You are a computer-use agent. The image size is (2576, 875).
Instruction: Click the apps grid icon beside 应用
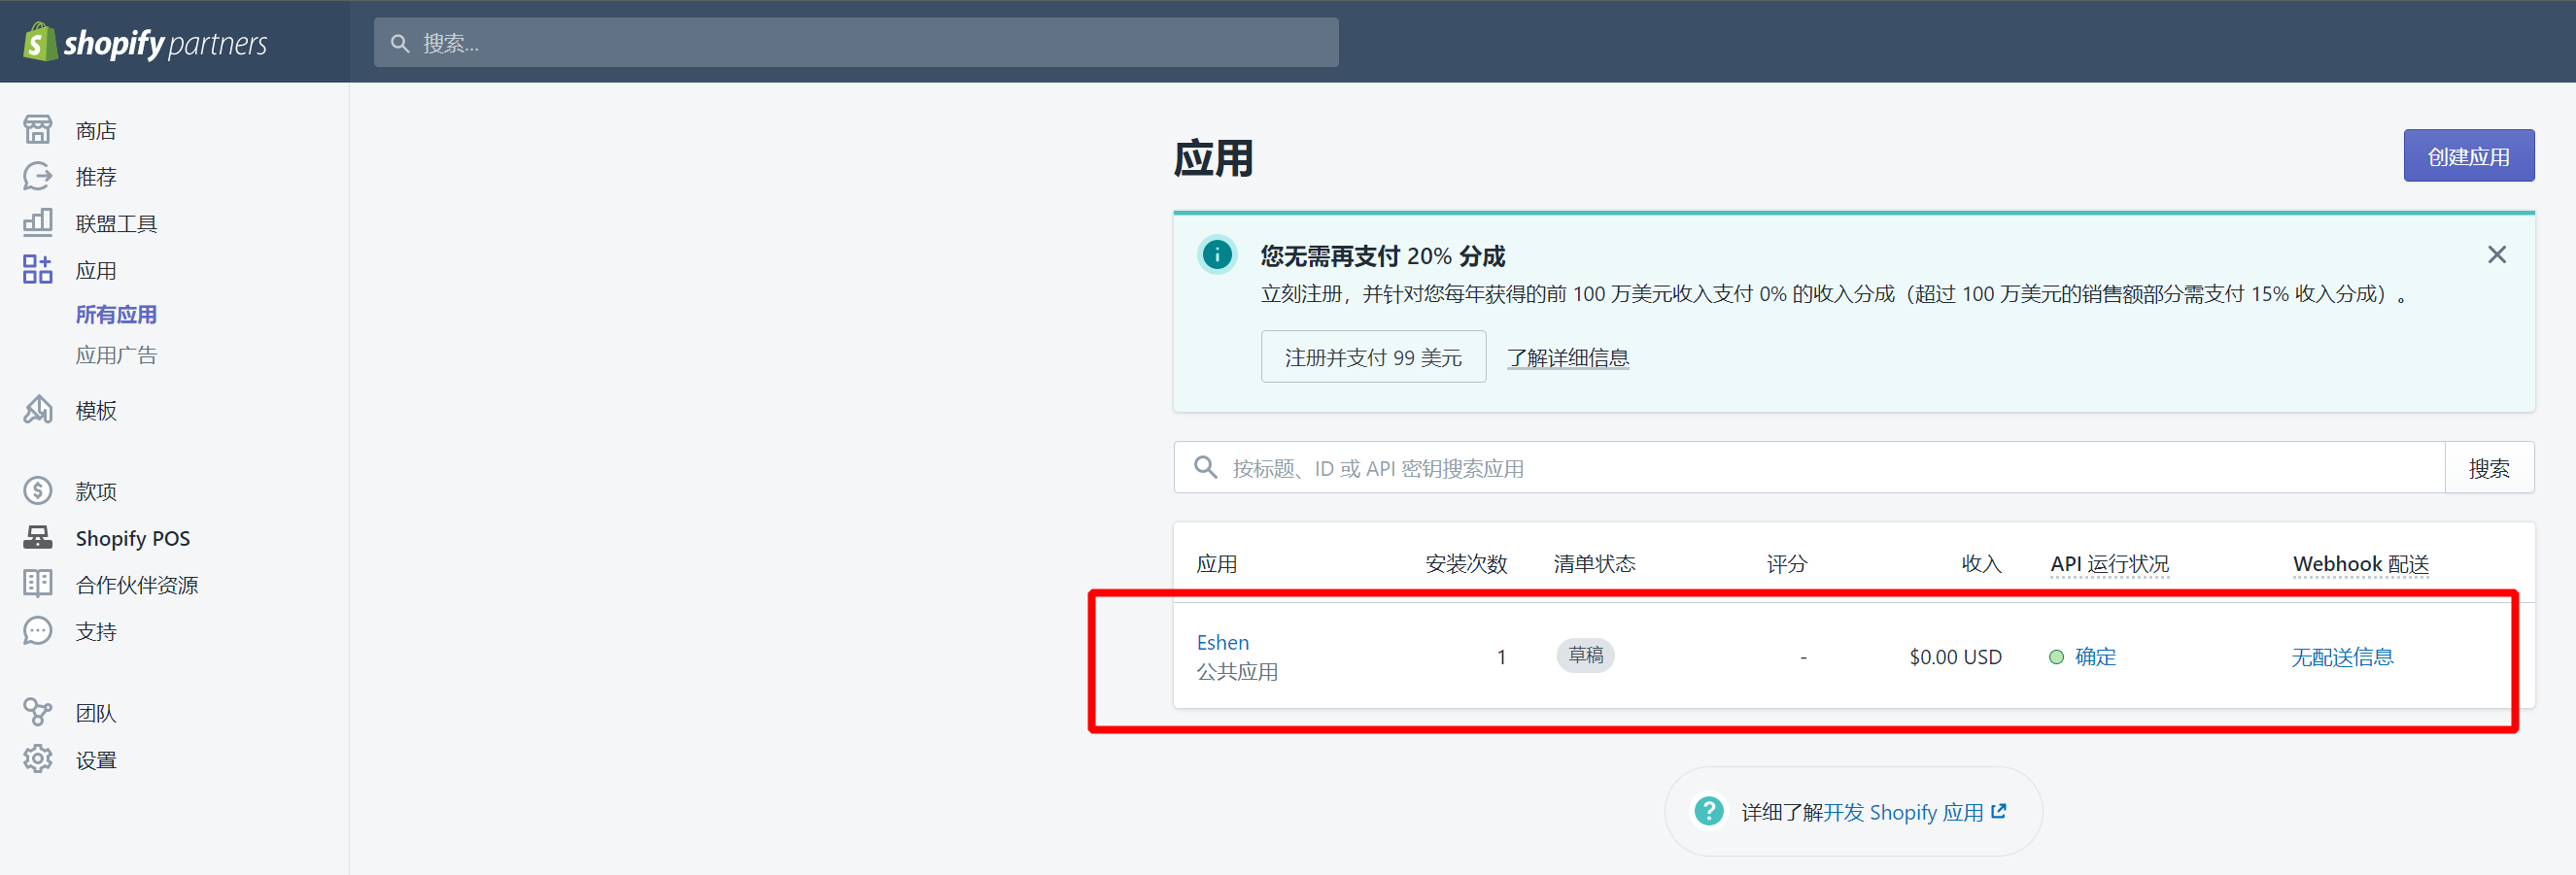tap(38, 270)
